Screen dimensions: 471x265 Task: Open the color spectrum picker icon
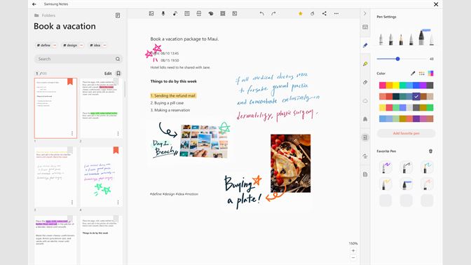point(431,74)
